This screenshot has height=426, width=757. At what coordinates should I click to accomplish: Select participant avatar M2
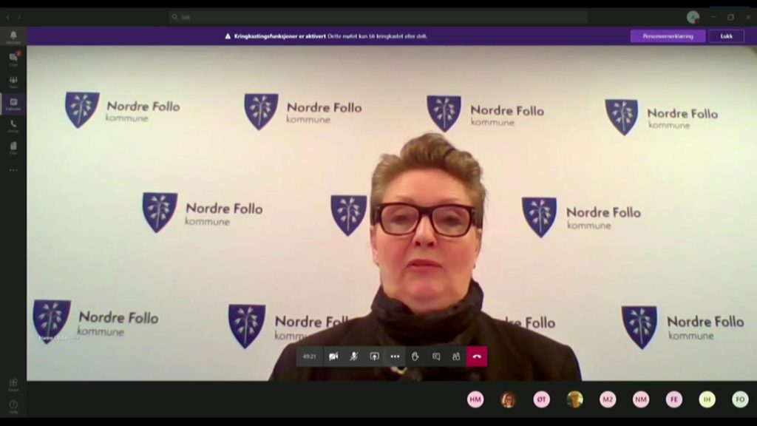608,399
